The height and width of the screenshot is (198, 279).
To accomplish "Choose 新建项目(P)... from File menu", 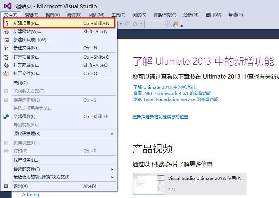I will [59, 23].
